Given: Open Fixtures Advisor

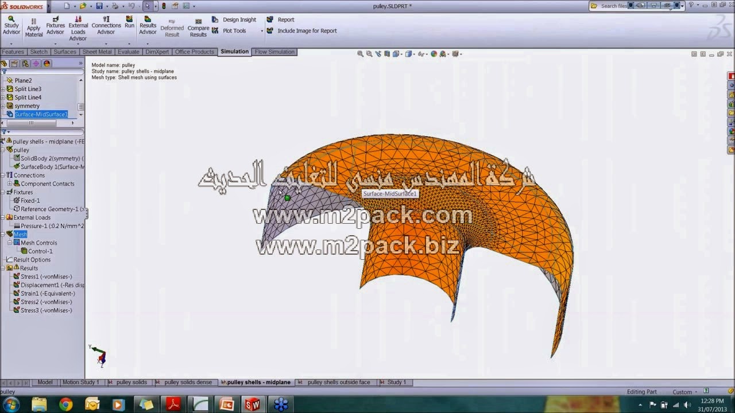Looking at the screenshot, I should [x=56, y=25].
